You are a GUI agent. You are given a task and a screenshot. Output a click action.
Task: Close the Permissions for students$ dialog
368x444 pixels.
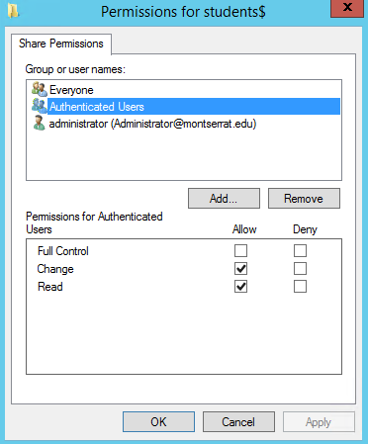click(347, 8)
